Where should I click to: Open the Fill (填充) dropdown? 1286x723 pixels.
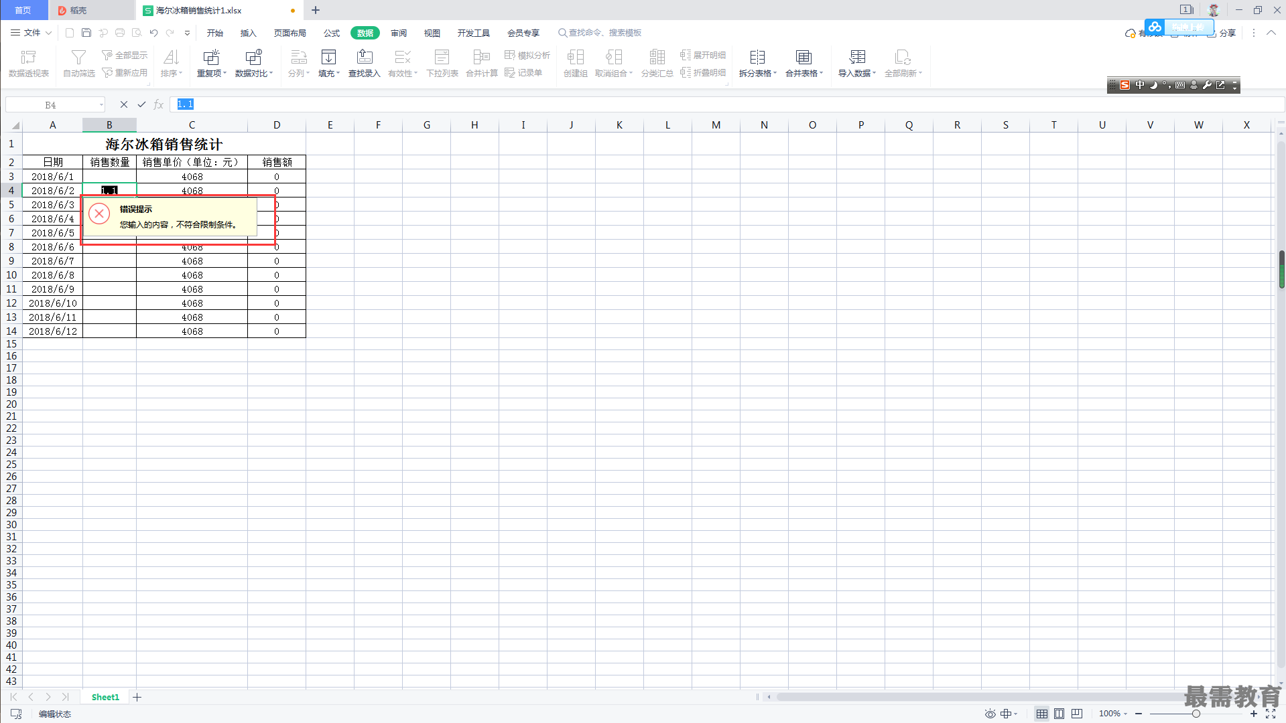tap(329, 64)
